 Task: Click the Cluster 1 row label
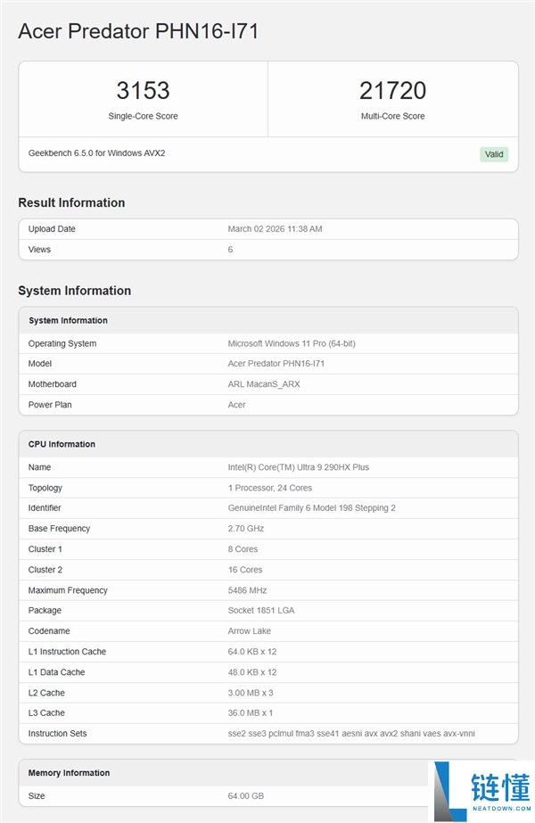tap(45, 549)
